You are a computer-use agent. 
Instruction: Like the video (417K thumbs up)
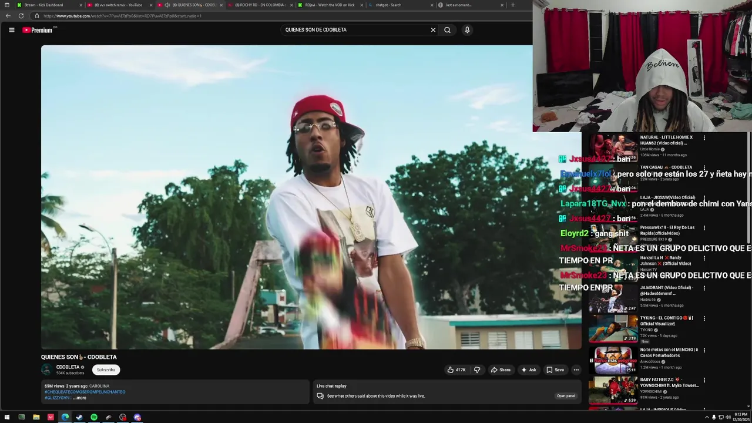click(456, 370)
